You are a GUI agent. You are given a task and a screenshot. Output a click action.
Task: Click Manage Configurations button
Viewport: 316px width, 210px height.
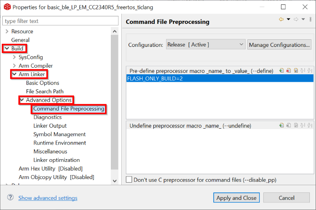click(x=279, y=45)
